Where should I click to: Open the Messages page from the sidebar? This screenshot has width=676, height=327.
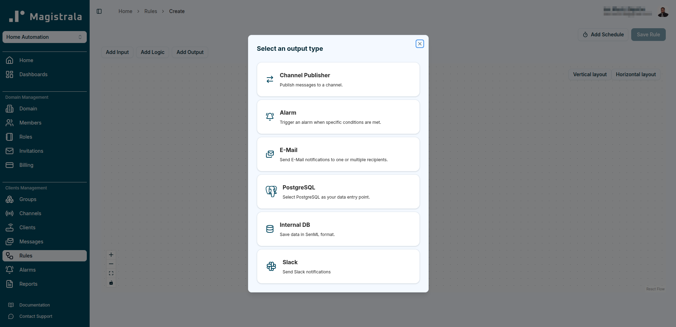tap(31, 241)
